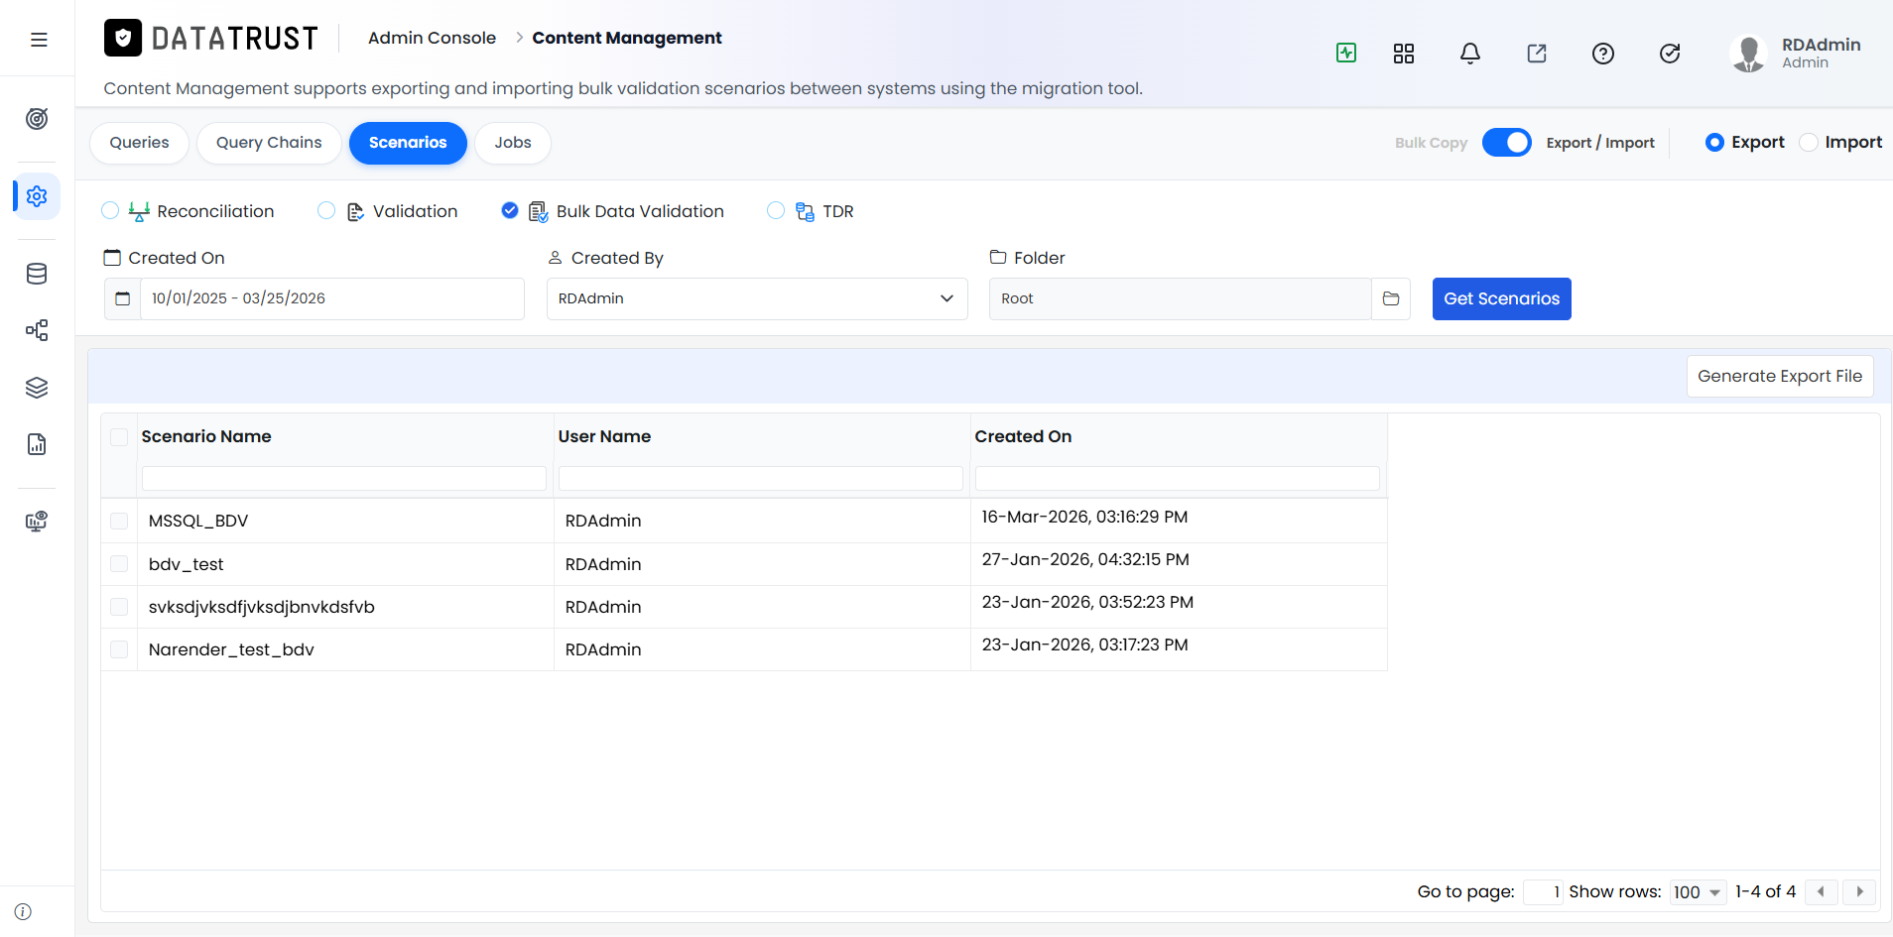The height and width of the screenshot is (937, 1893).
Task: Open the Show rows 100 dropdown
Action: coord(1699,892)
